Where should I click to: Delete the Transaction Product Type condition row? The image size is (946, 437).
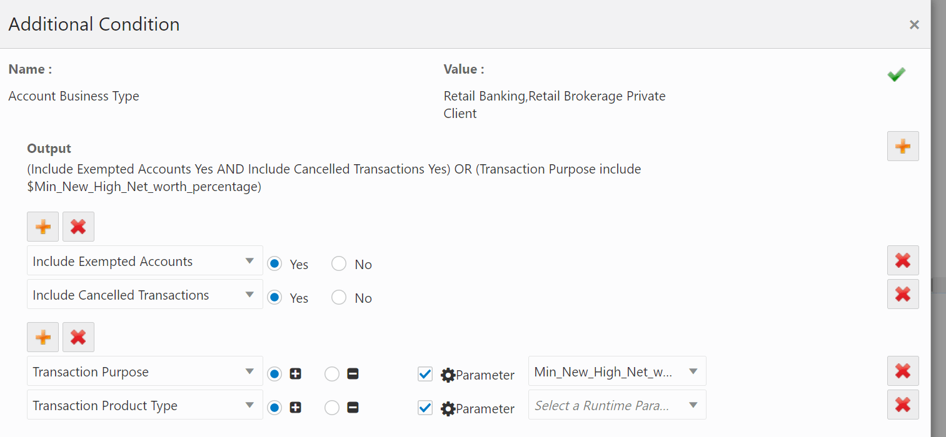[x=902, y=405]
